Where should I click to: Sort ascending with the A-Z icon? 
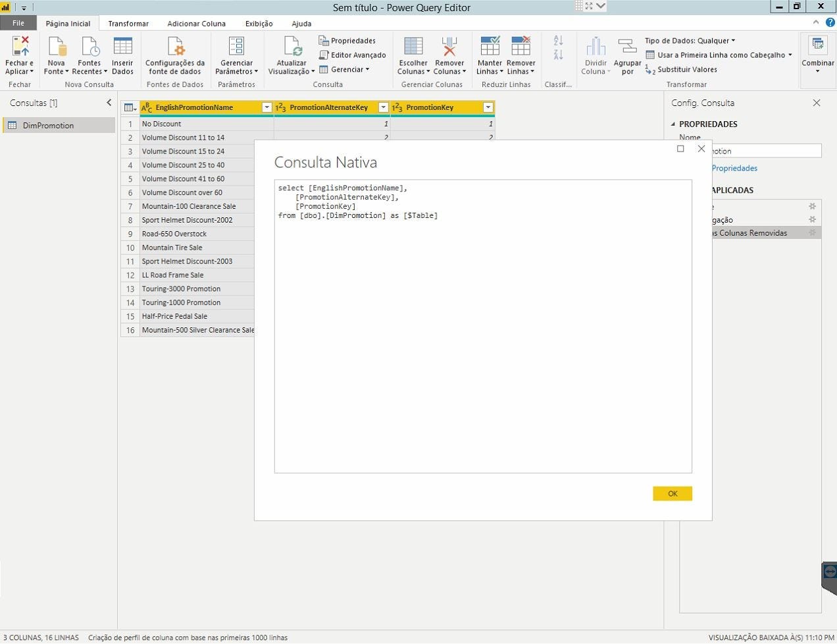click(x=558, y=41)
